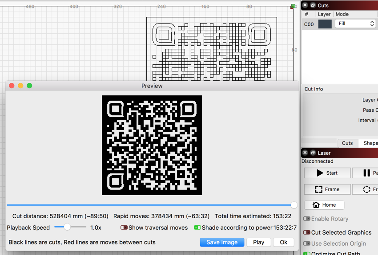This screenshot has height=255, width=378.
Task: Click the Interval label in Cut Info
Action: point(367,120)
